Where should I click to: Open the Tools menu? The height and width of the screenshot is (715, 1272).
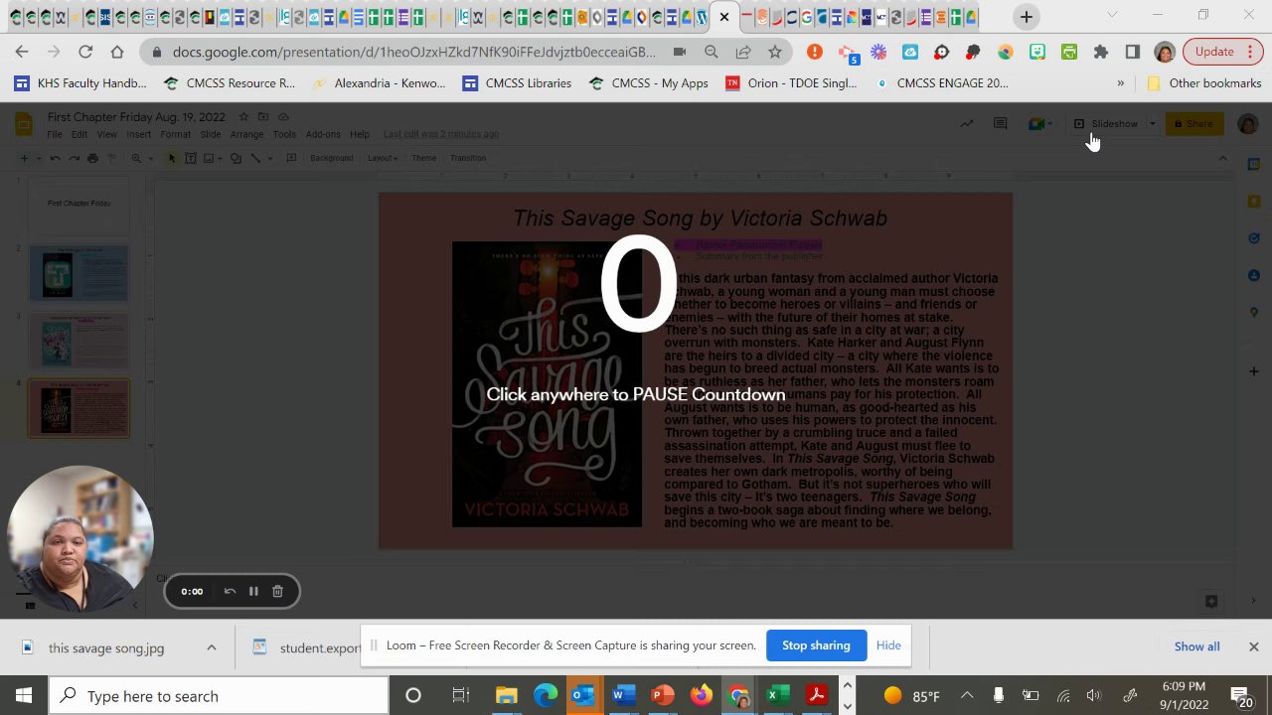pyautogui.click(x=284, y=134)
